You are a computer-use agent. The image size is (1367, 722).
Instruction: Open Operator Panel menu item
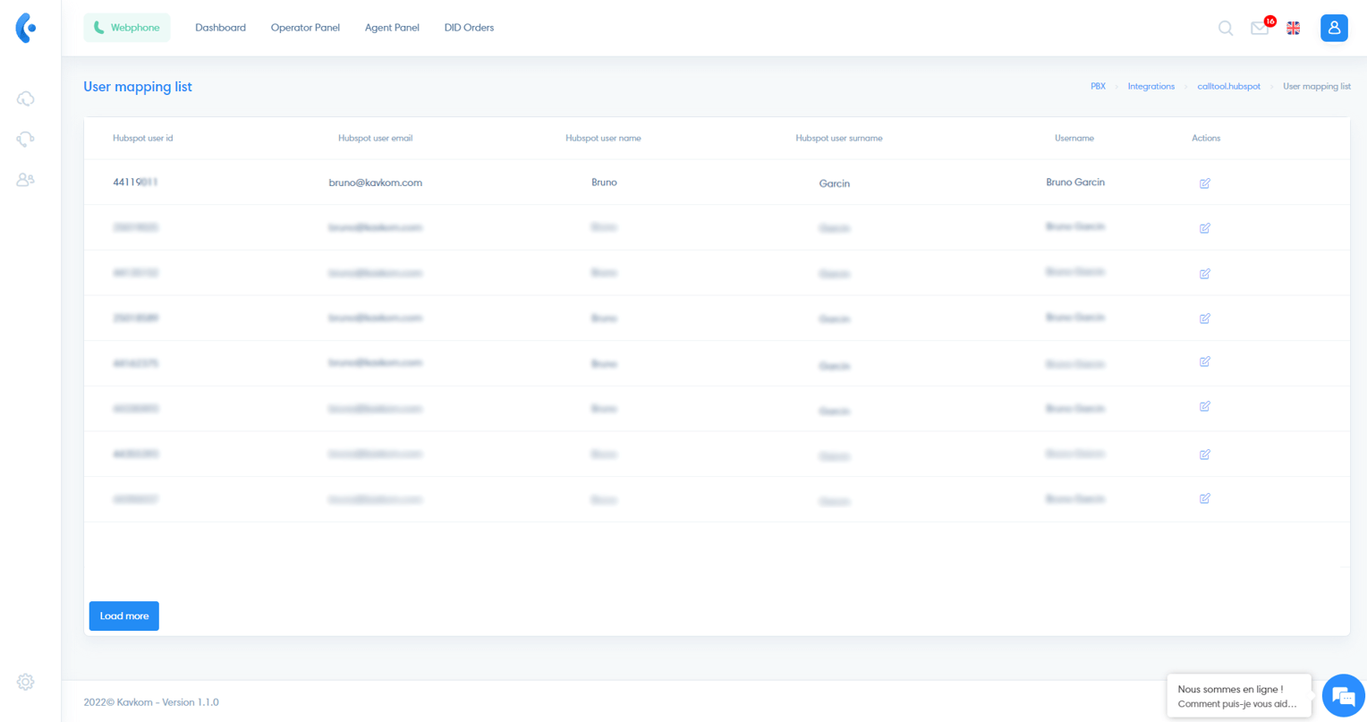pyautogui.click(x=305, y=28)
